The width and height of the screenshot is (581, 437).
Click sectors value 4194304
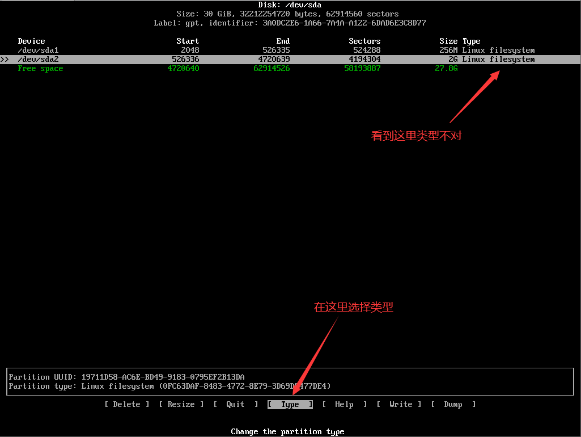(x=364, y=60)
